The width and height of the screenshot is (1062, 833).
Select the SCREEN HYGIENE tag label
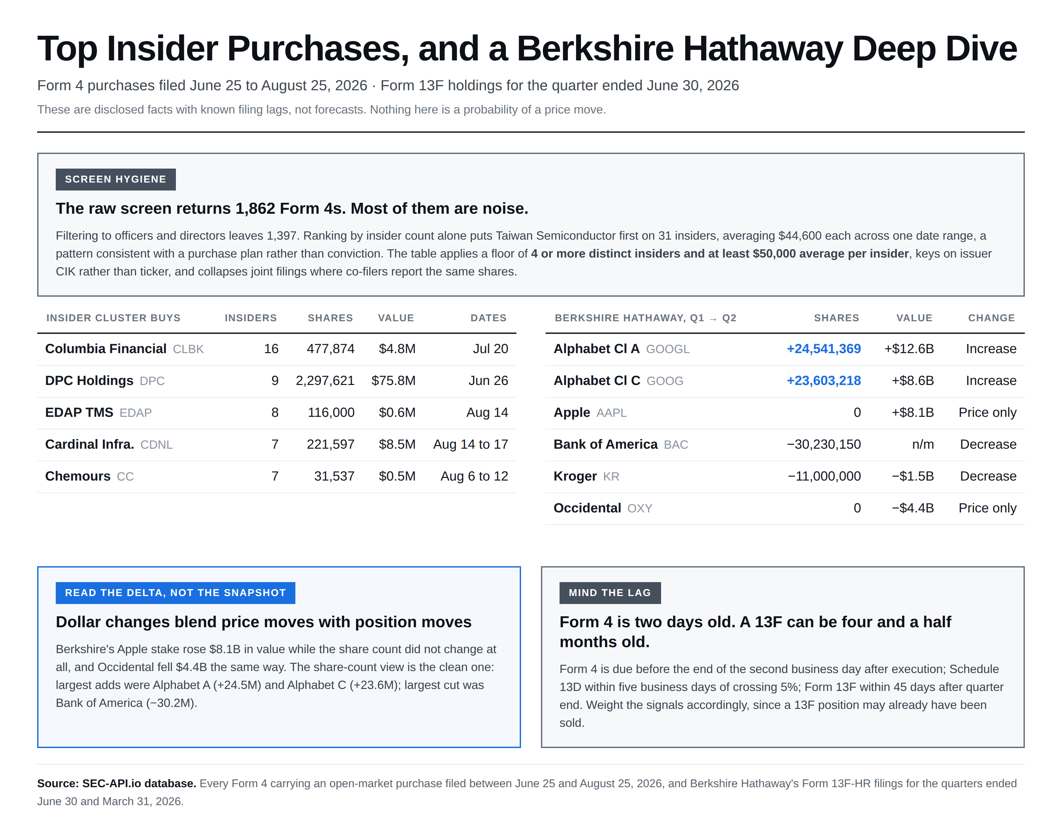click(x=115, y=180)
